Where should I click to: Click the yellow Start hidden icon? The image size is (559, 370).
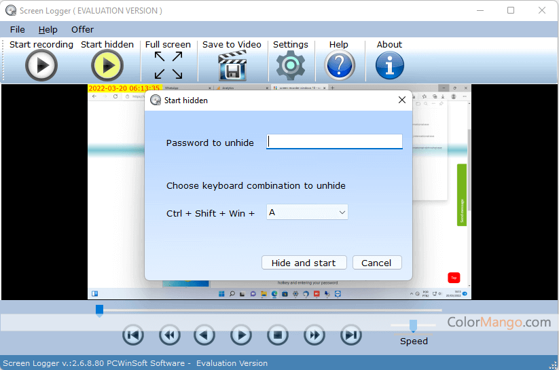coord(107,66)
